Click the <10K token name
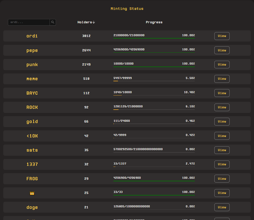254x220 pixels. tap(32, 136)
